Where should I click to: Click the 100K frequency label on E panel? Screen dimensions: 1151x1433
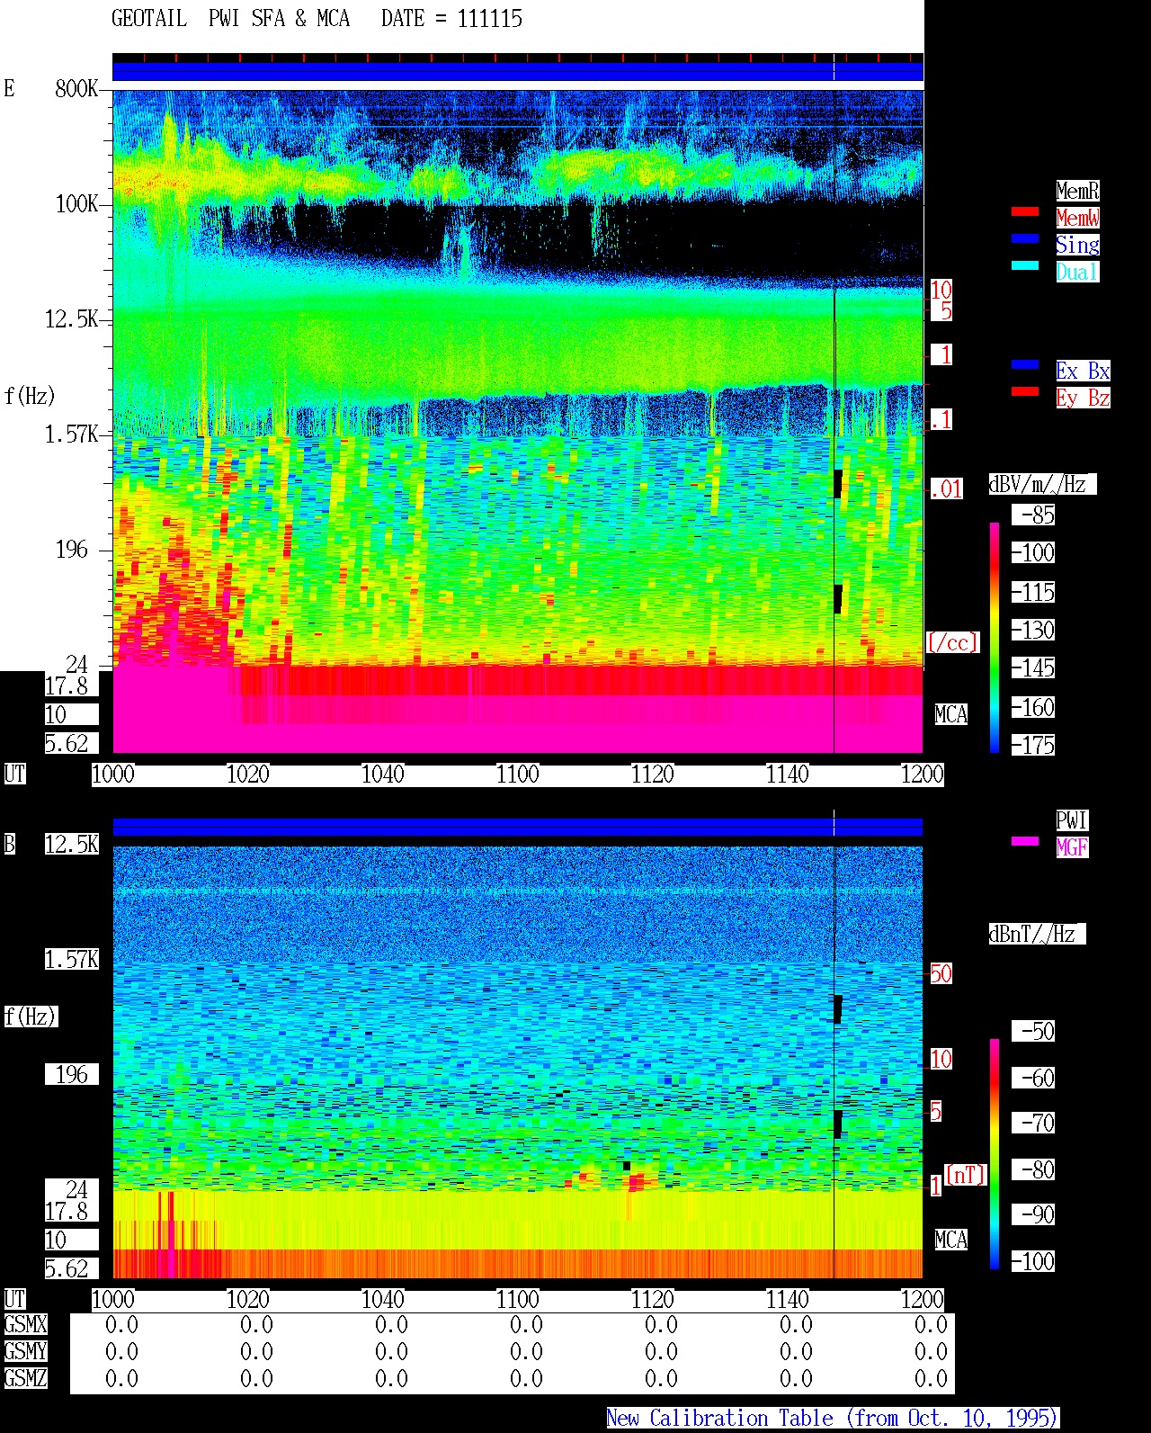[76, 204]
